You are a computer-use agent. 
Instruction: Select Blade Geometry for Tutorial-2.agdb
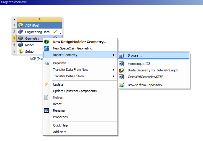pos(153,70)
